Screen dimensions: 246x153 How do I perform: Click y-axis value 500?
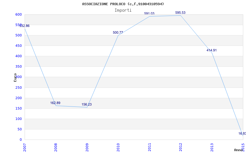click(x=18, y=35)
